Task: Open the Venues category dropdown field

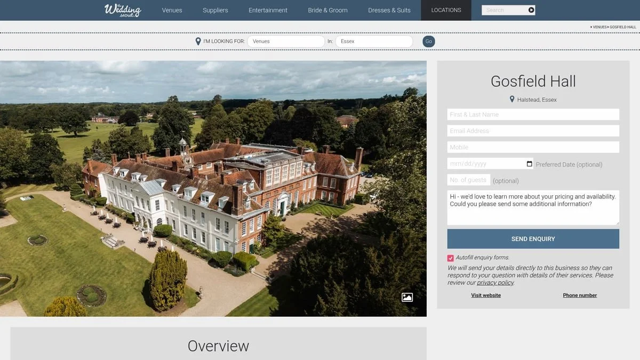Action: coord(286,41)
